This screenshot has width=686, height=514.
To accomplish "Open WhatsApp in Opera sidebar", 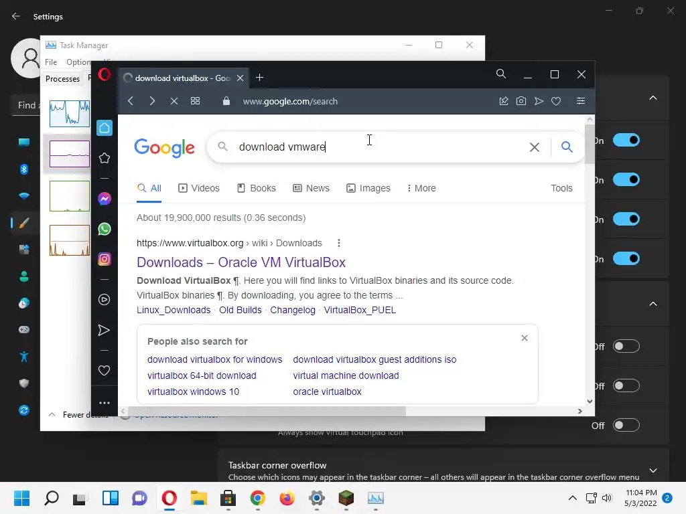I will tap(104, 229).
